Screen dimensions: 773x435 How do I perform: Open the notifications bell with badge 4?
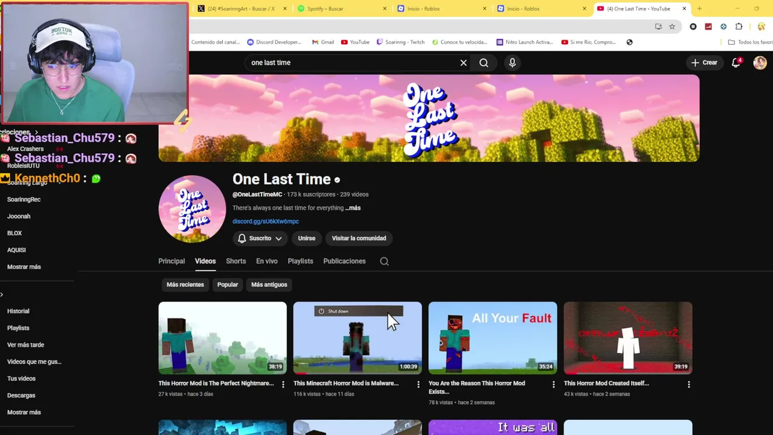coord(736,63)
